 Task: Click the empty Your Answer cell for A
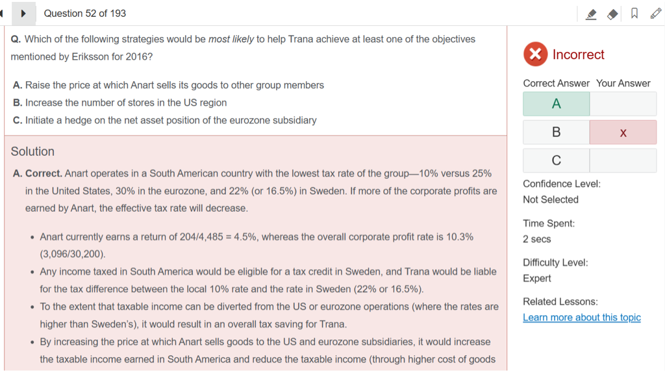point(623,104)
